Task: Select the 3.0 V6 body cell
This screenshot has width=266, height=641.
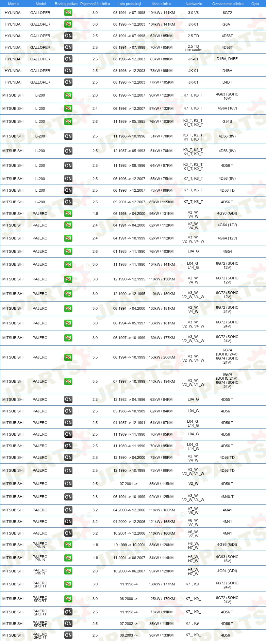Action: click(193, 13)
